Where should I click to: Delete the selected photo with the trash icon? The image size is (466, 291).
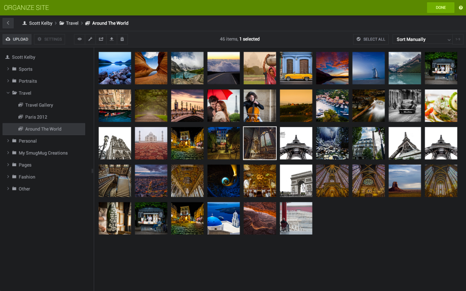(122, 39)
